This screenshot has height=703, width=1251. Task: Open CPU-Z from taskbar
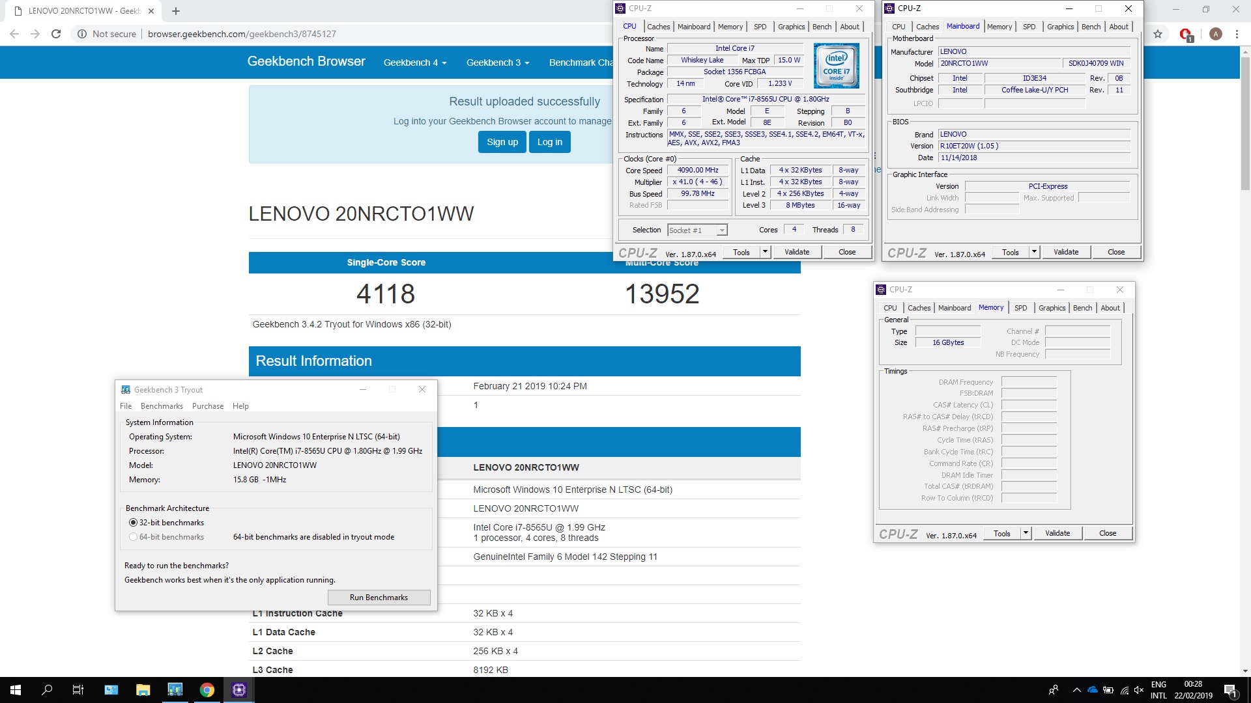pos(239,690)
